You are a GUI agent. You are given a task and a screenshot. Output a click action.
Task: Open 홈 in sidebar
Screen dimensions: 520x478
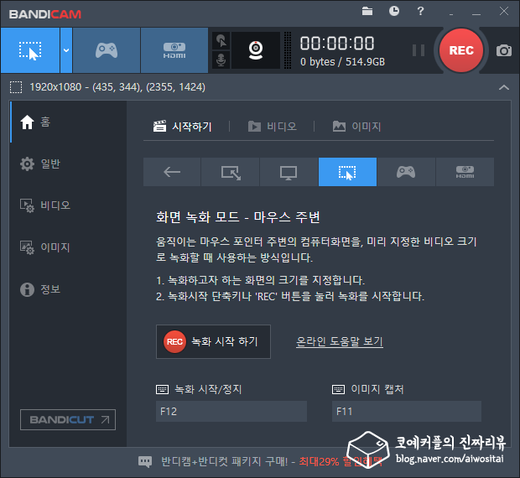(x=68, y=122)
